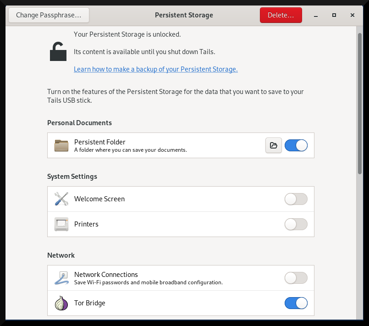The width and height of the screenshot is (369, 326).
Task: Click the Personal Documents heading
Action: pos(80,123)
